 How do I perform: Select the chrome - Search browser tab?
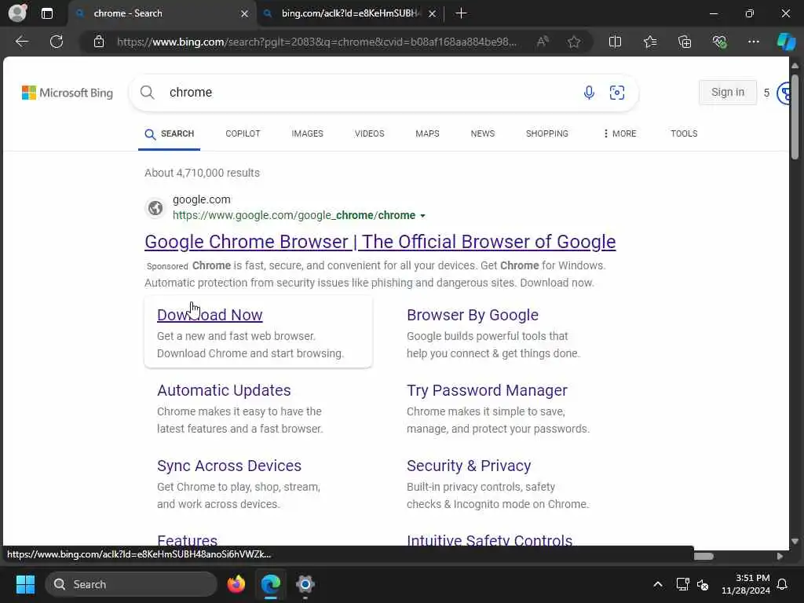coord(163,13)
